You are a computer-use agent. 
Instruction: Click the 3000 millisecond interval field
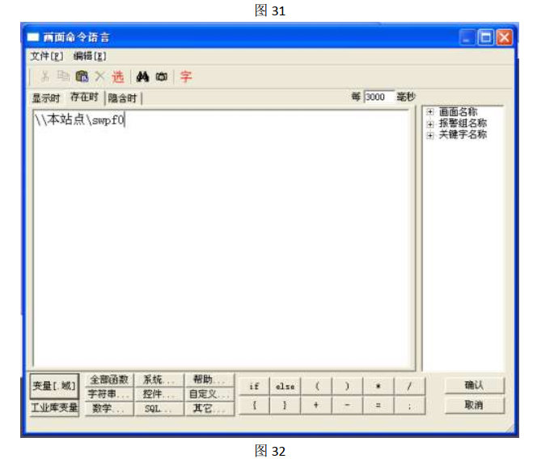coord(376,97)
